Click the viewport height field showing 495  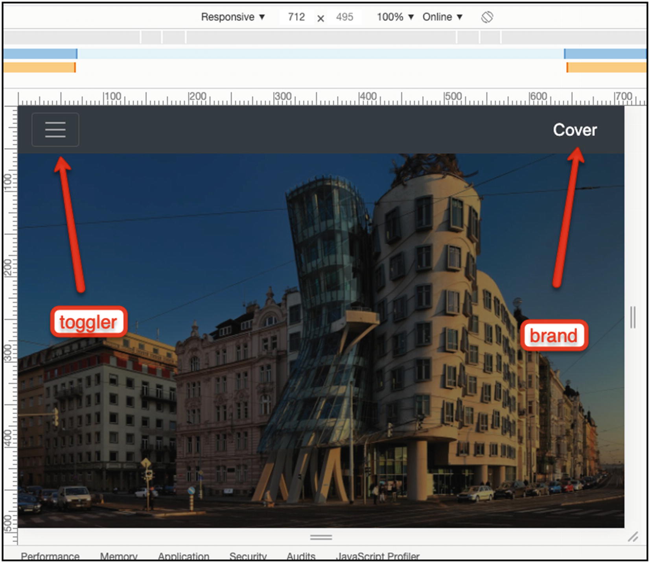coord(344,17)
